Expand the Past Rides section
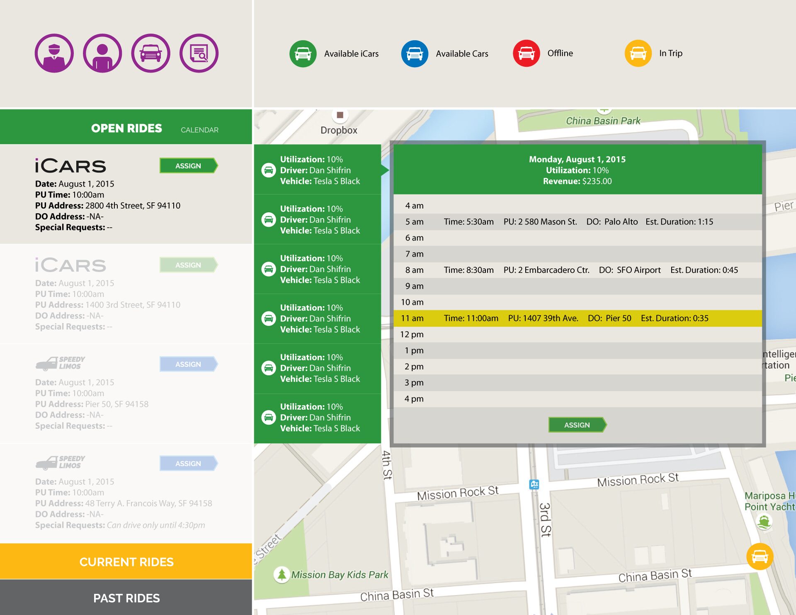This screenshot has width=796, height=615. [x=126, y=598]
